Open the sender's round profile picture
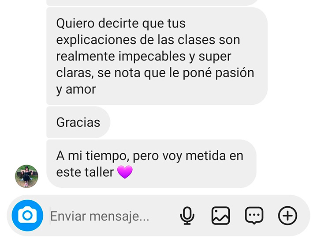Screen dimensions: 317x243 pyautogui.click(x=26, y=176)
